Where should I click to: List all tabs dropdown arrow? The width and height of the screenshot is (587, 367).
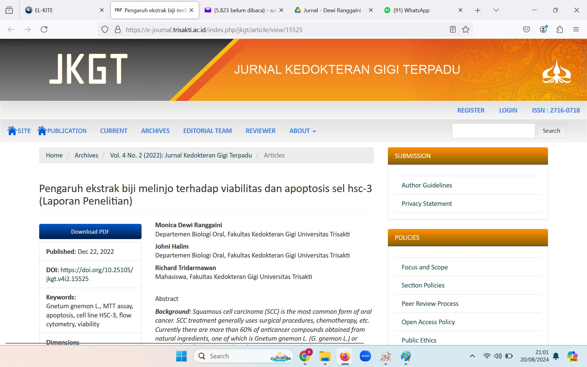496,10
